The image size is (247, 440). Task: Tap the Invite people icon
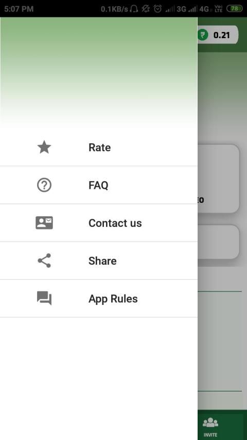click(x=210, y=422)
